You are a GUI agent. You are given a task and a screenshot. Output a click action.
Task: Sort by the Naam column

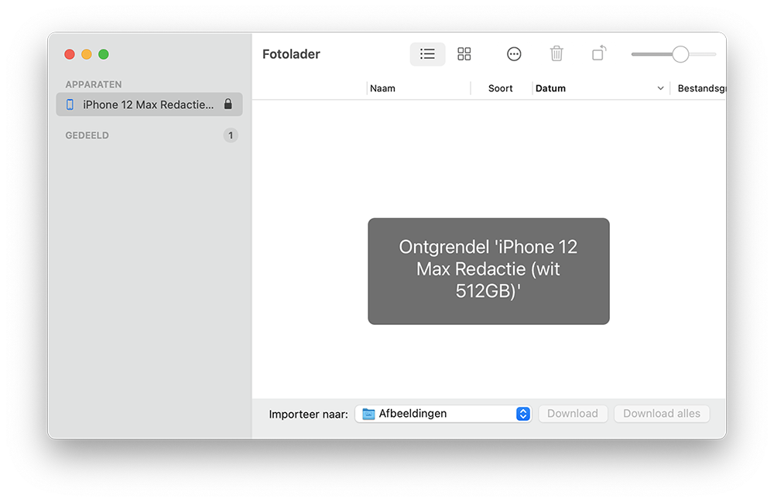click(382, 88)
